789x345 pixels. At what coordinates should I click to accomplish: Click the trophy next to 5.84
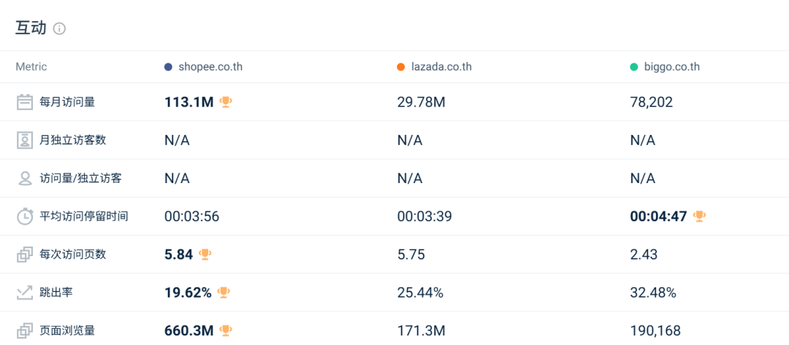click(x=205, y=254)
